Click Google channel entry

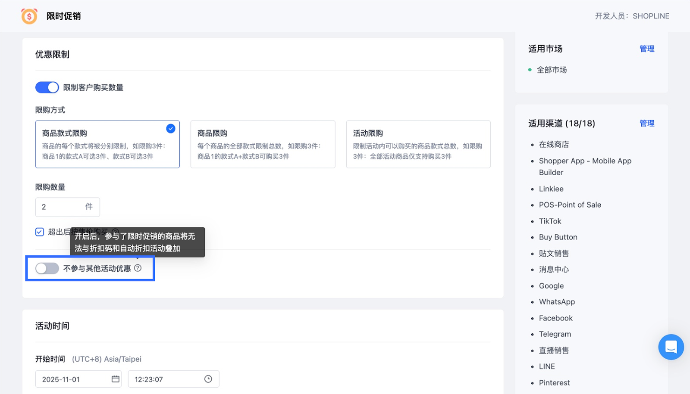tap(551, 285)
